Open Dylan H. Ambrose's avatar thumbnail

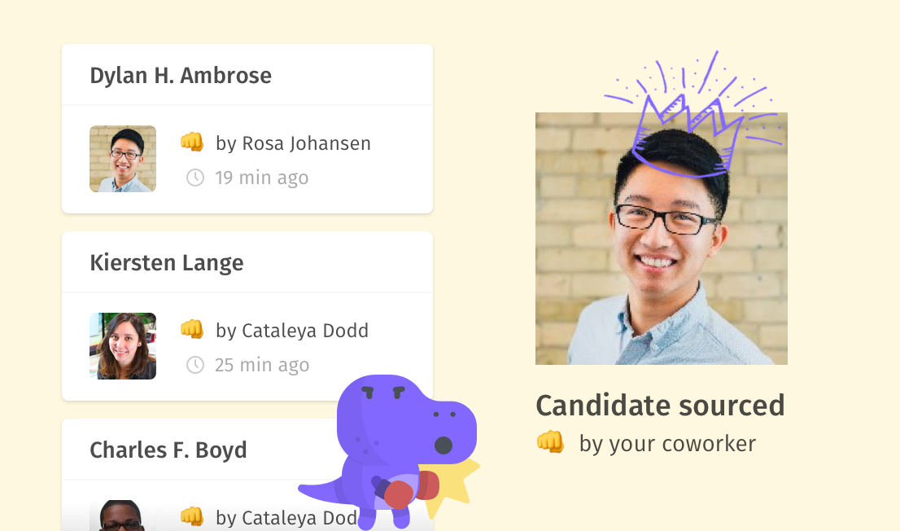[123, 159]
